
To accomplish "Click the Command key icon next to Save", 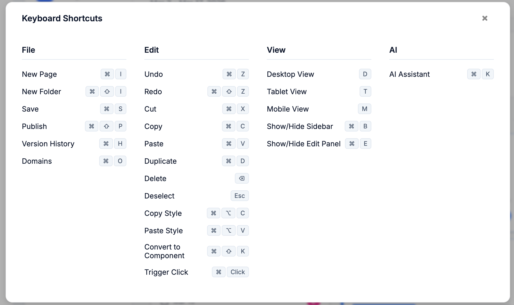I will 107,109.
